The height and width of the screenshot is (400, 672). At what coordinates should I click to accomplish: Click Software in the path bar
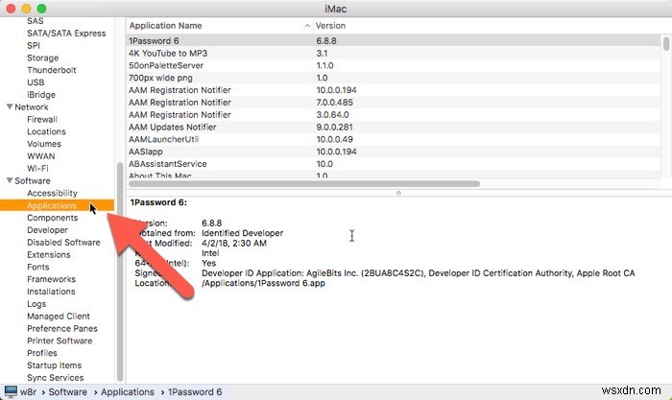click(67, 391)
